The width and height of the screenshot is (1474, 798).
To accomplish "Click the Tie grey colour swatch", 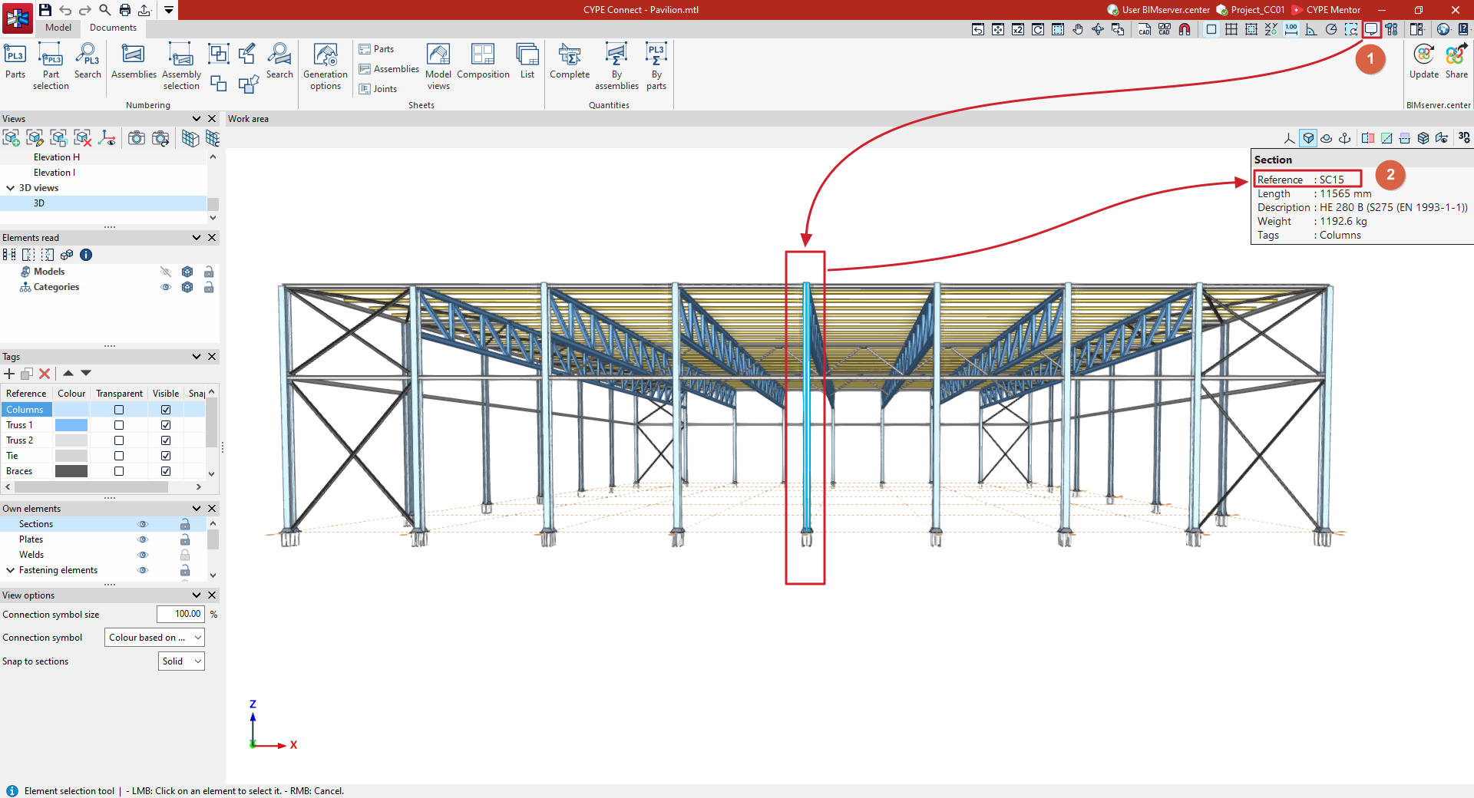I will 71,456.
